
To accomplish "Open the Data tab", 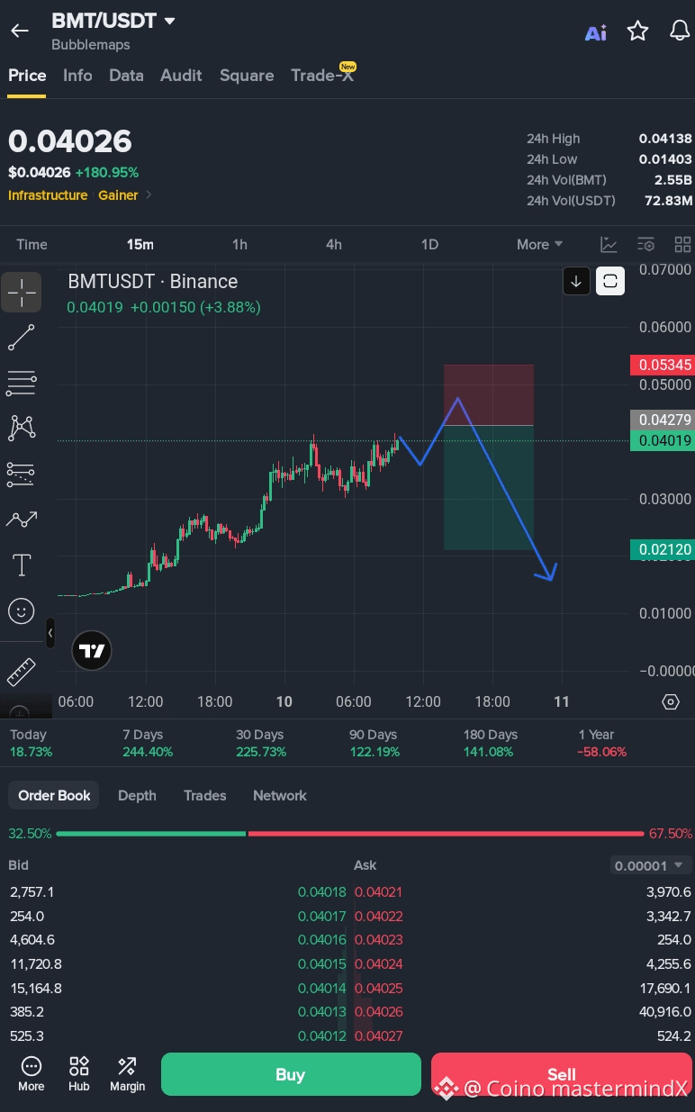I will [x=126, y=76].
